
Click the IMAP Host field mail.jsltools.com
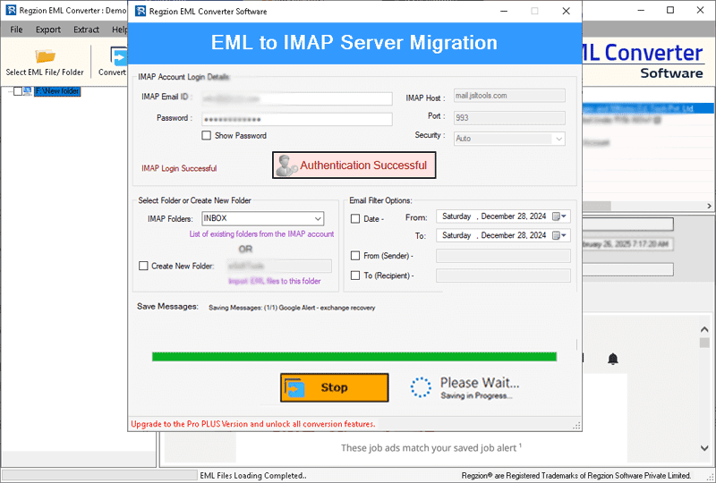[509, 96]
